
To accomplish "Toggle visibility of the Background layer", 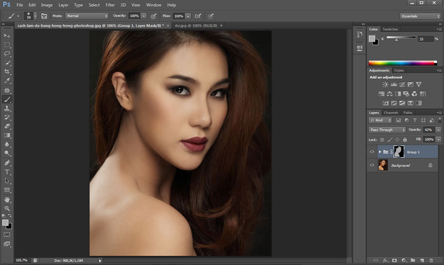I will (372, 165).
